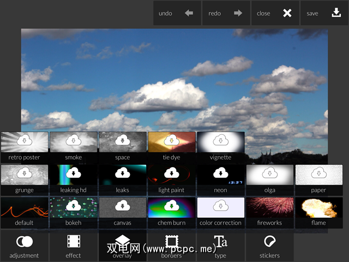Open the overlay layers tool
The height and width of the screenshot is (262, 349).
[122, 246]
